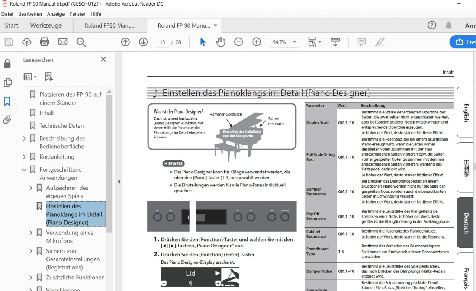Select the arrow selection tool
The width and height of the screenshot is (476, 291).
tap(203, 42)
